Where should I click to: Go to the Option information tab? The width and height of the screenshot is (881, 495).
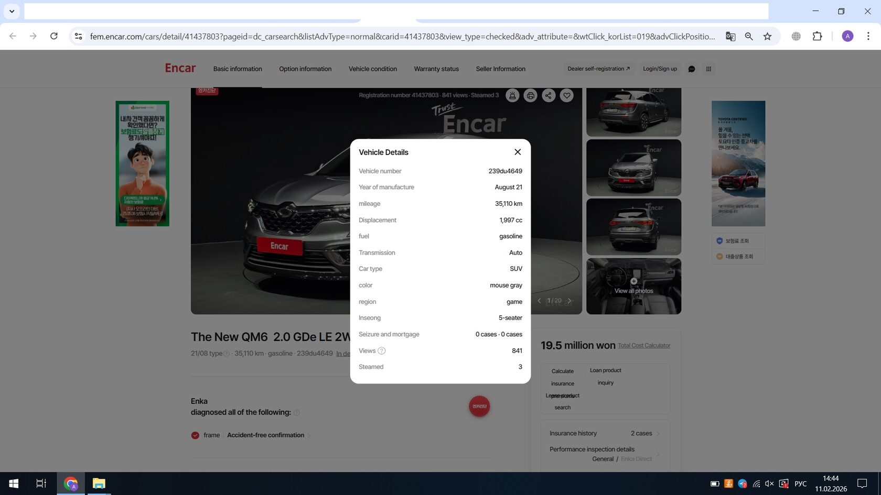coord(305,69)
